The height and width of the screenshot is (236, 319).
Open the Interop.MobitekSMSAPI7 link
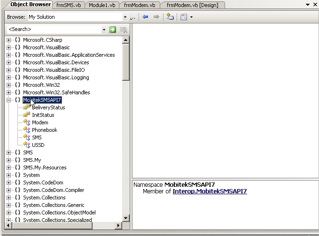click(210, 191)
